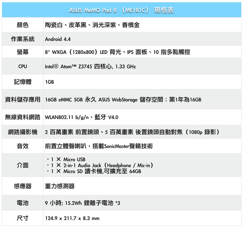Click the WLAN802.11 b/g/n、藍牙 V4.0 value
The height and width of the screenshot is (228, 243).
click(82, 117)
